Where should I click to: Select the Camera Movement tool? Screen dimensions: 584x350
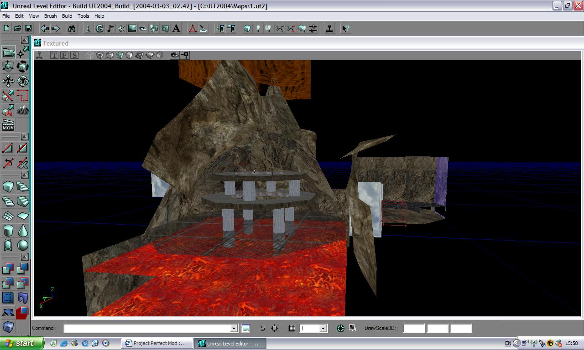(x=8, y=52)
